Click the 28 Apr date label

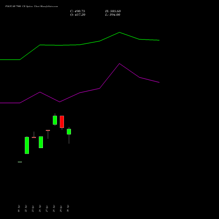point(54,208)
